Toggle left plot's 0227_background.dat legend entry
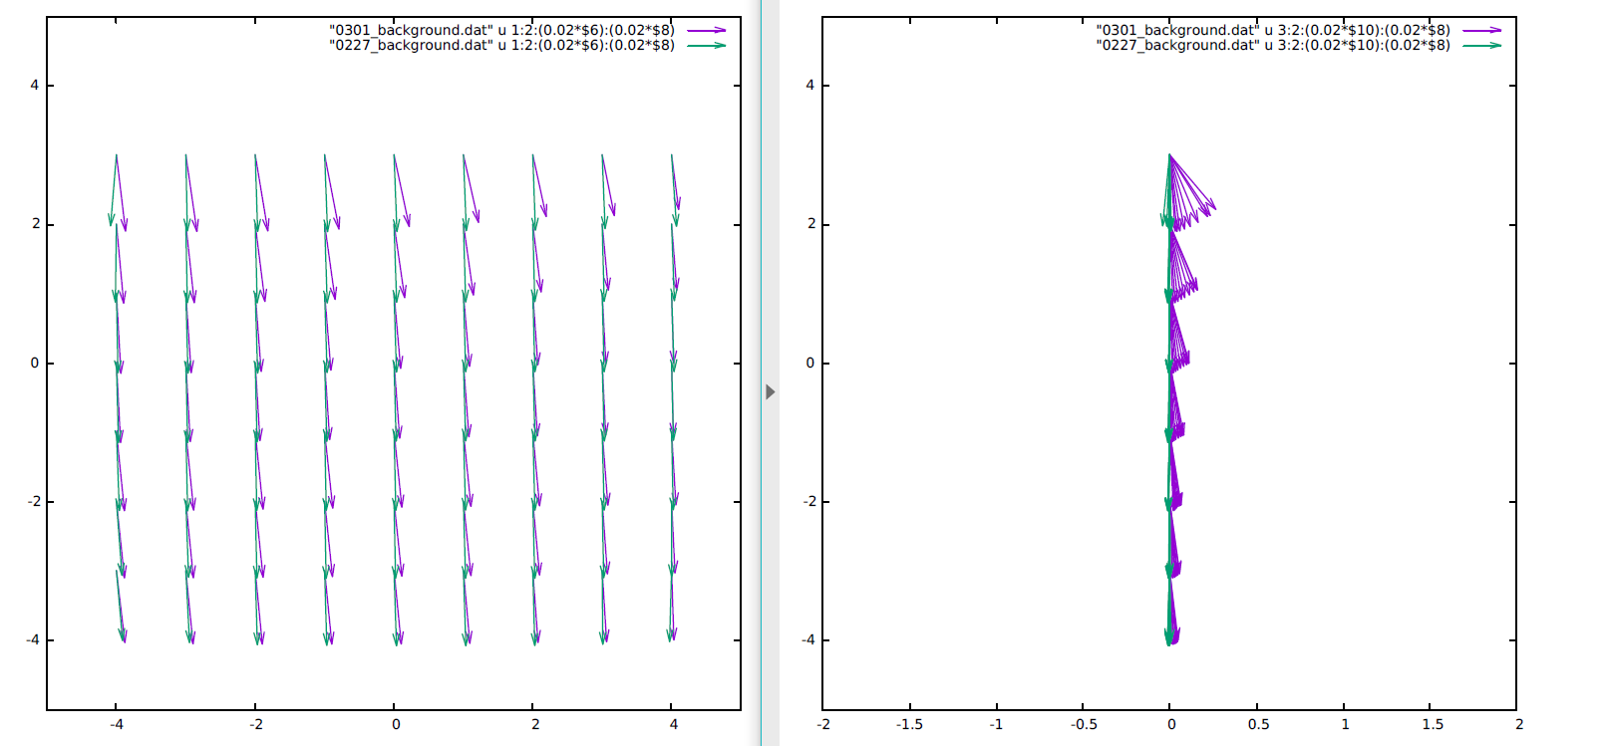Image resolution: width=1606 pixels, height=746 pixels. 501,46
